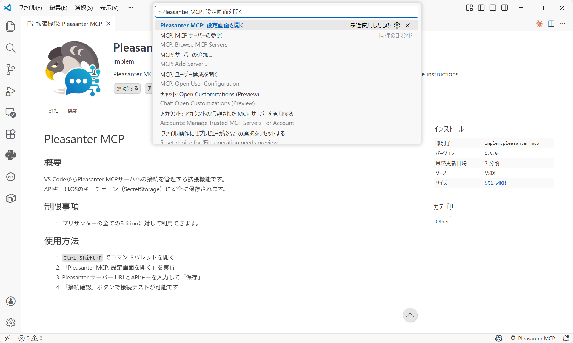Switch to the 詳細 tab
The height and width of the screenshot is (343, 573).
(x=54, y=111)
